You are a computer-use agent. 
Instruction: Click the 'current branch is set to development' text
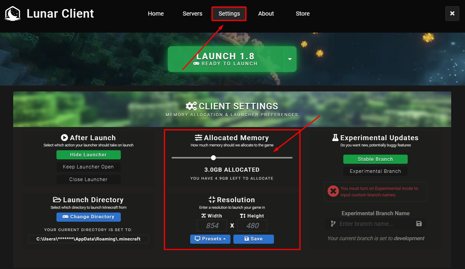[x=376, y=238]
